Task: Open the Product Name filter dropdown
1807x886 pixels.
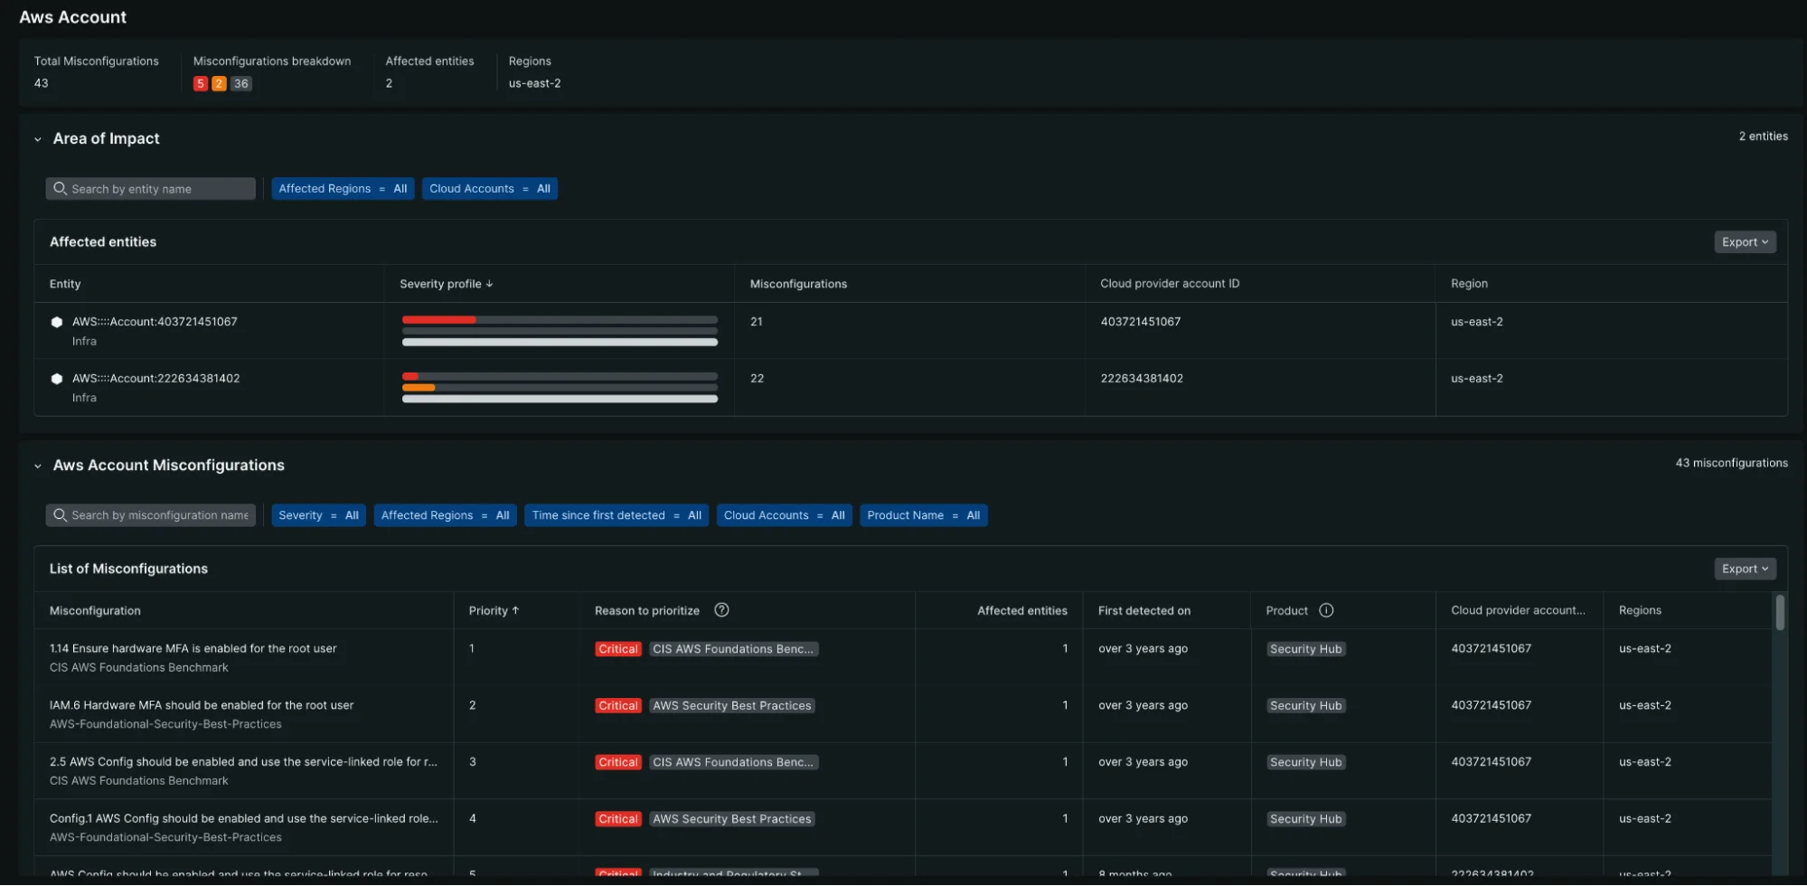Action: pyautogui.click(x=923, y=514)
